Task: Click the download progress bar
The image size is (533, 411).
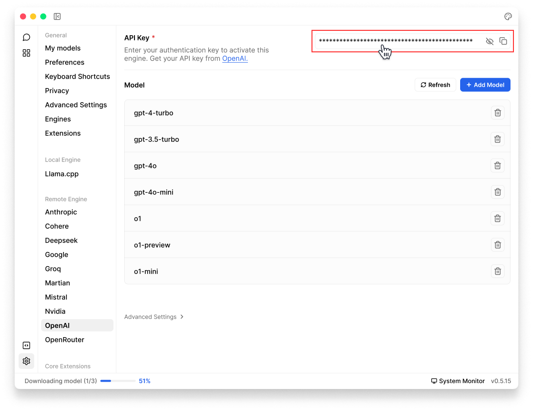Action: [x=118, y=381]
